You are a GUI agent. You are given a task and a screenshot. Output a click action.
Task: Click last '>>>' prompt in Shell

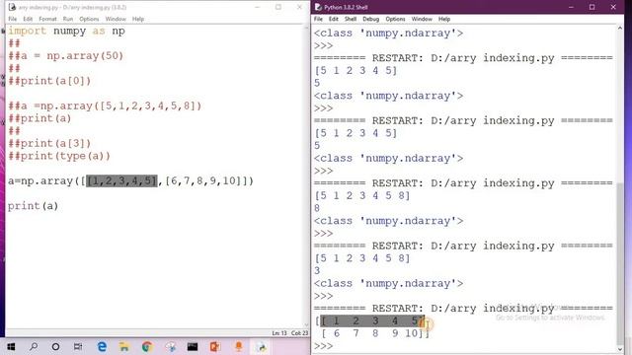pos(324,346)
